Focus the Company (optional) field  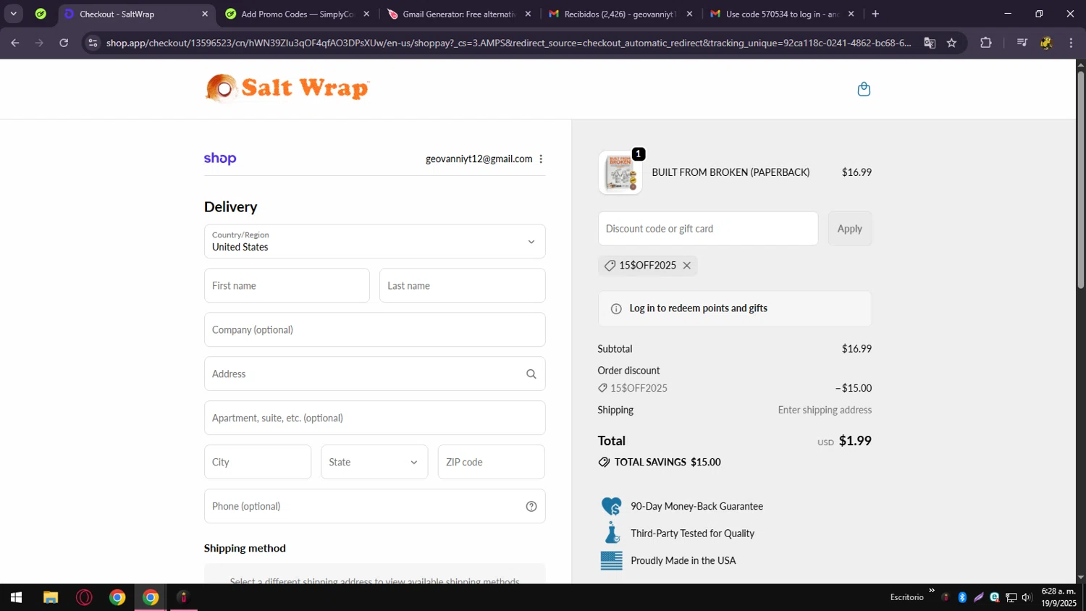pyautogui.click(x=375, y=330)
